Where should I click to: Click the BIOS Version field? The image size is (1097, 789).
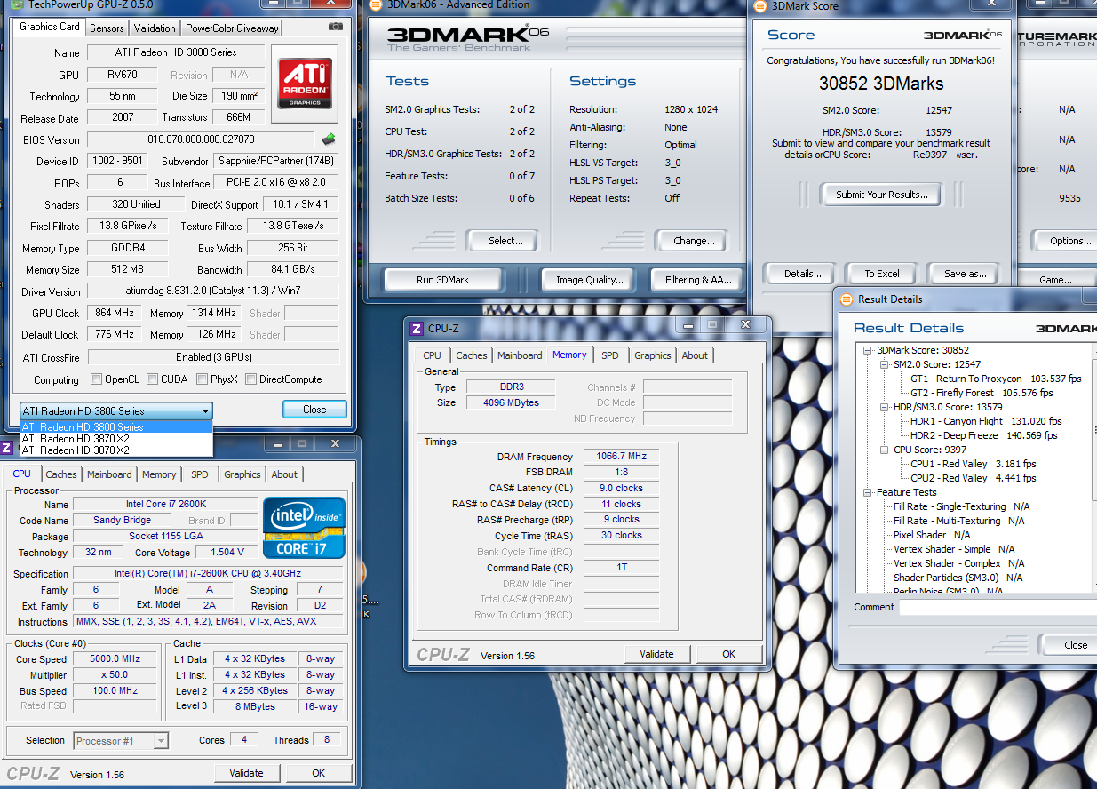[201, 139]
